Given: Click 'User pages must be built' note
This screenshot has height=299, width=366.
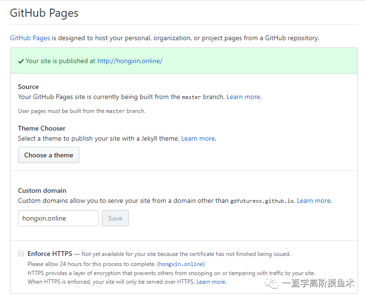Looking at the screenshot, I should [82, 111].
